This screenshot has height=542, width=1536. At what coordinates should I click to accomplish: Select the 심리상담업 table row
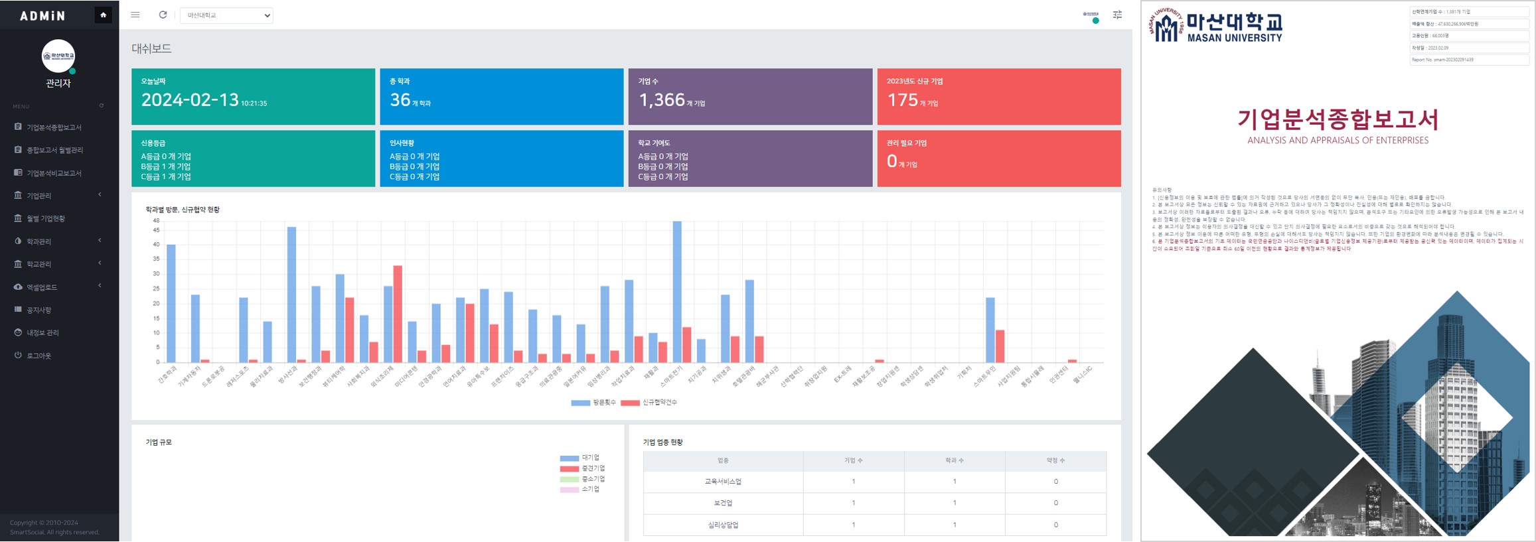(874, 525)
